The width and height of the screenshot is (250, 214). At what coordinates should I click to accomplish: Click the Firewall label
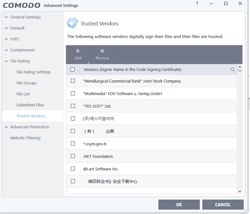(17, 28)
